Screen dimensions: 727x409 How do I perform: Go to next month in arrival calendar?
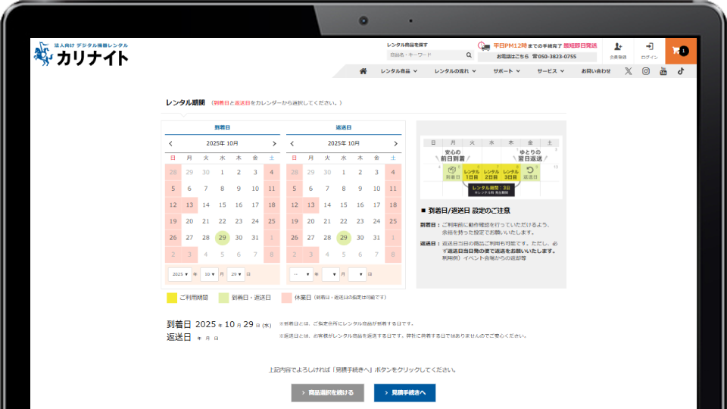click(x=274, y=143)
